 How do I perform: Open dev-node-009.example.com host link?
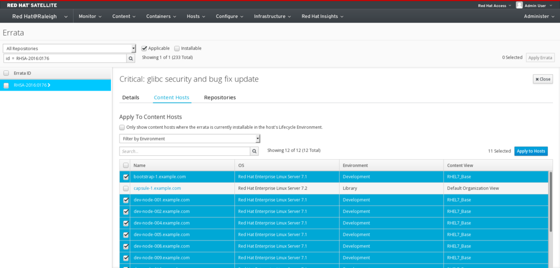pyautogui.click(x=162, y=258)
